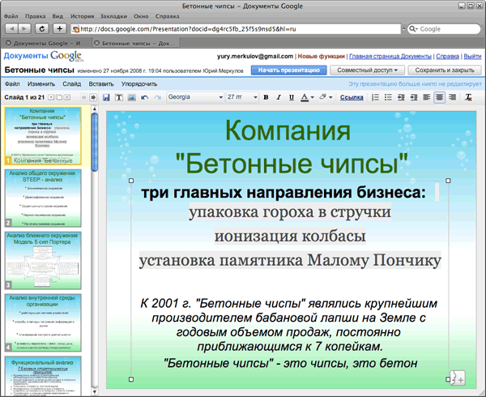This screenshot has width=486, height=397.
Task: Click the Google search field
Action: pyautogui.click(x=444, y=29)
